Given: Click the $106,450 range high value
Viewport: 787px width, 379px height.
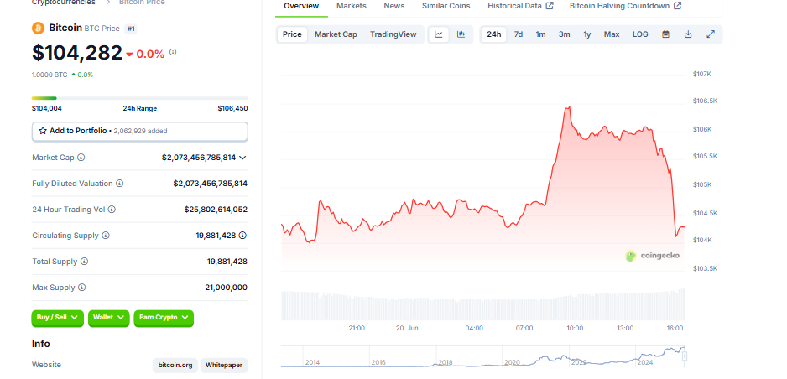Looking at the screenshot, I should click(232, 108).
